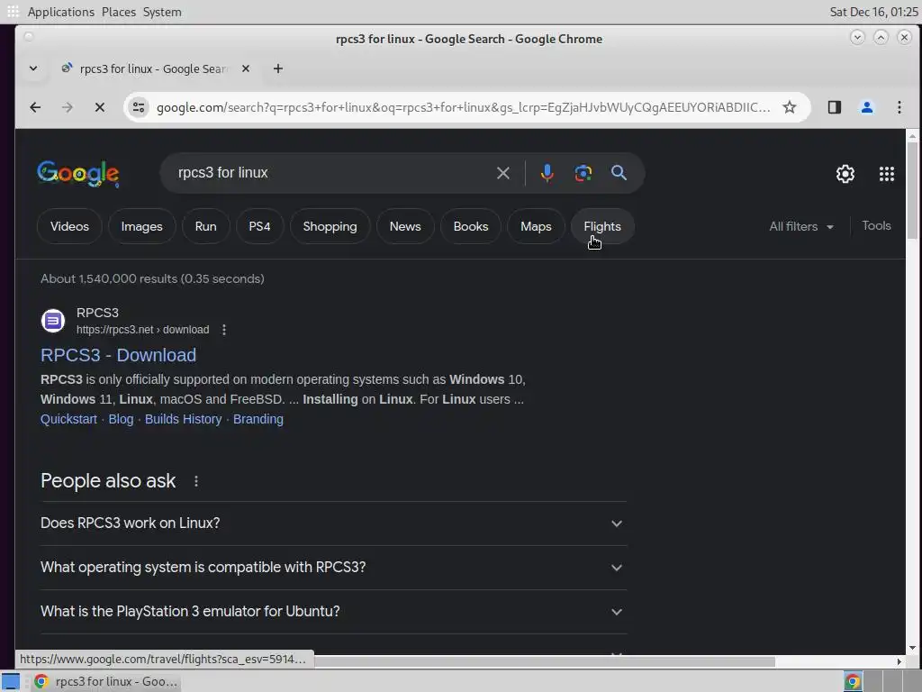
Task: Open the System menu
Action: click(162, 12)
